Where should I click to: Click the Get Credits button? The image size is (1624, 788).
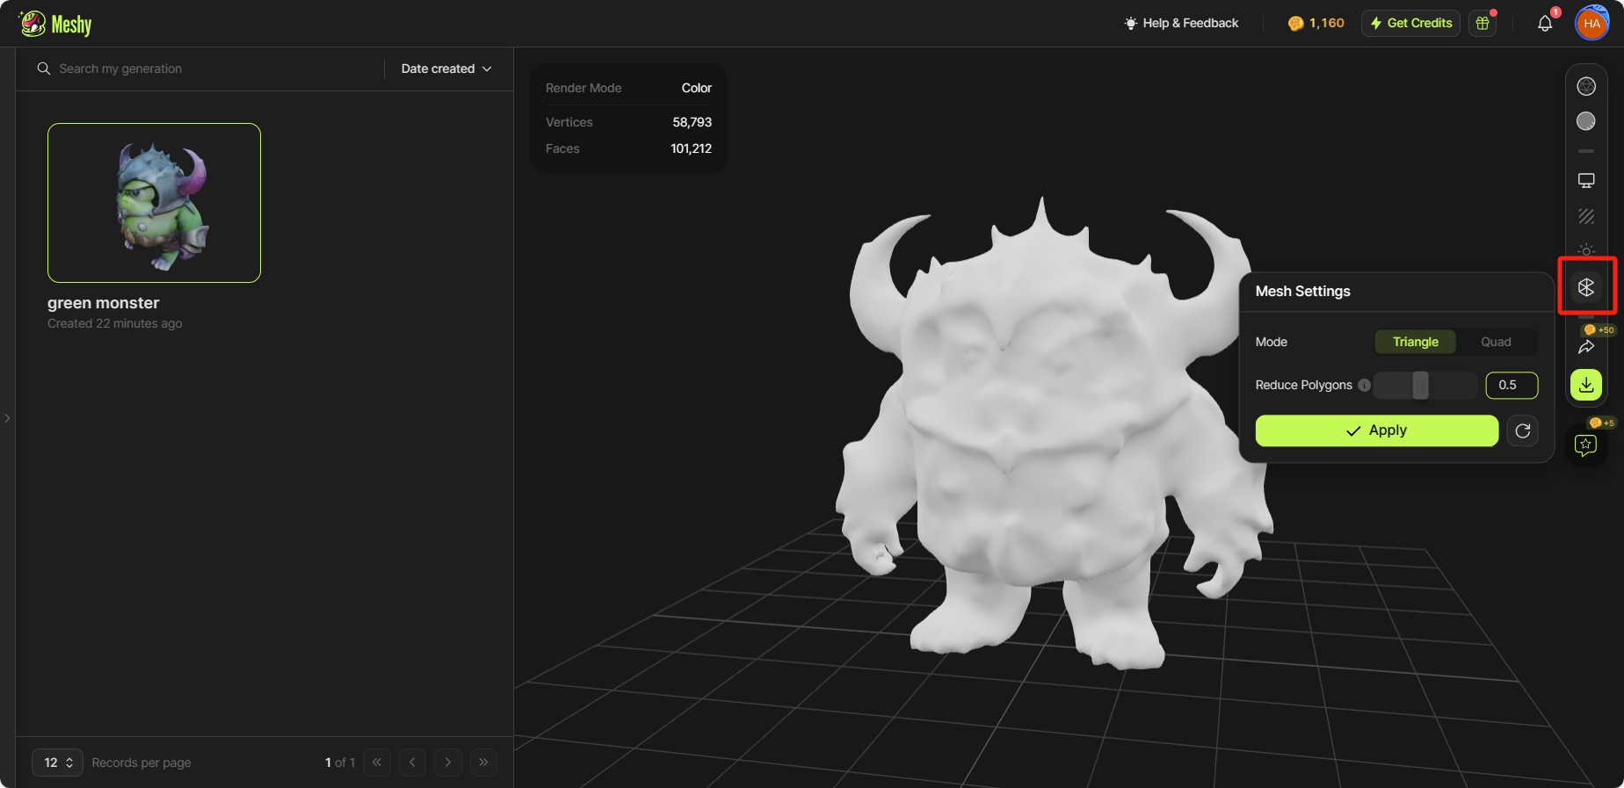[1410, 23]
